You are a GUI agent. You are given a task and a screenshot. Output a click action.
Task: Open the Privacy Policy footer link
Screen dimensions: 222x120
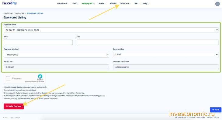(x=213, y=117)
